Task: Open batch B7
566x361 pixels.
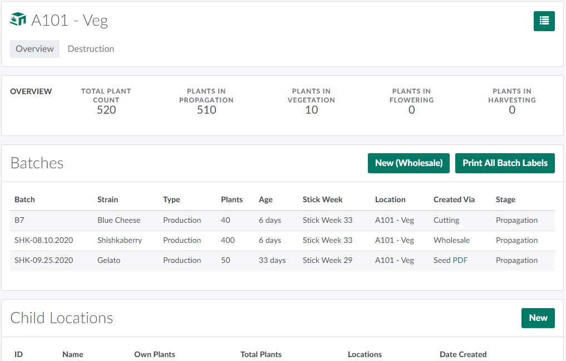Action: (x=19, y=220)
